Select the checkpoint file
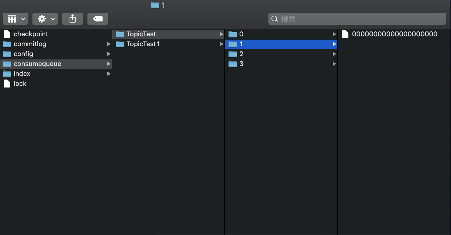Screen dimensions: 451x235 pos(31,34)
